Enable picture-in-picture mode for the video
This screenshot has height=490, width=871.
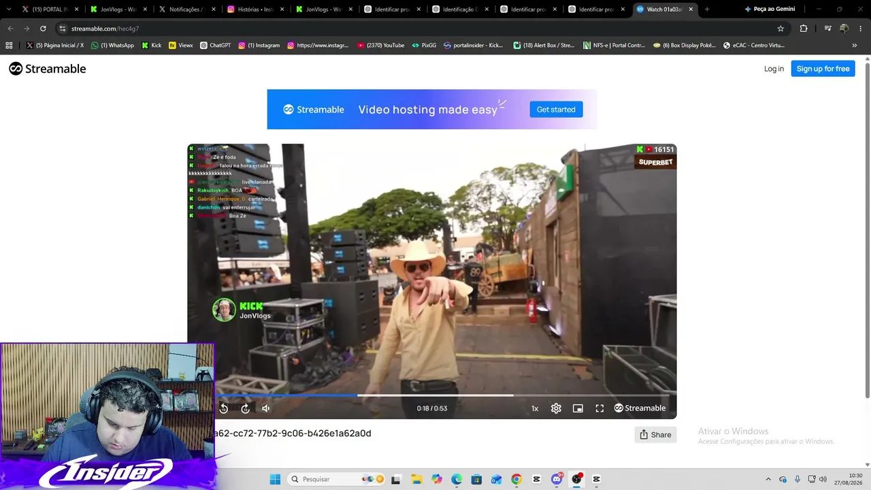pyautogui.click(x=578, y=408)
